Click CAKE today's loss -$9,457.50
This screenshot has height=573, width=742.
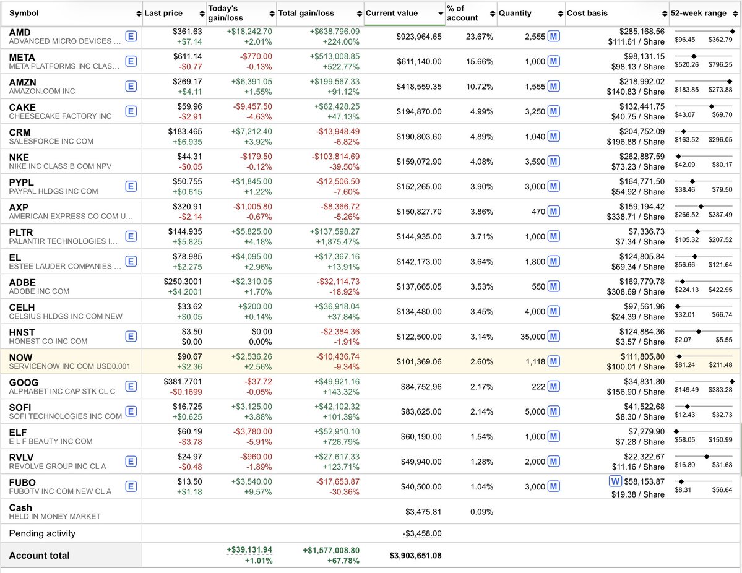[x=252, y=106]
